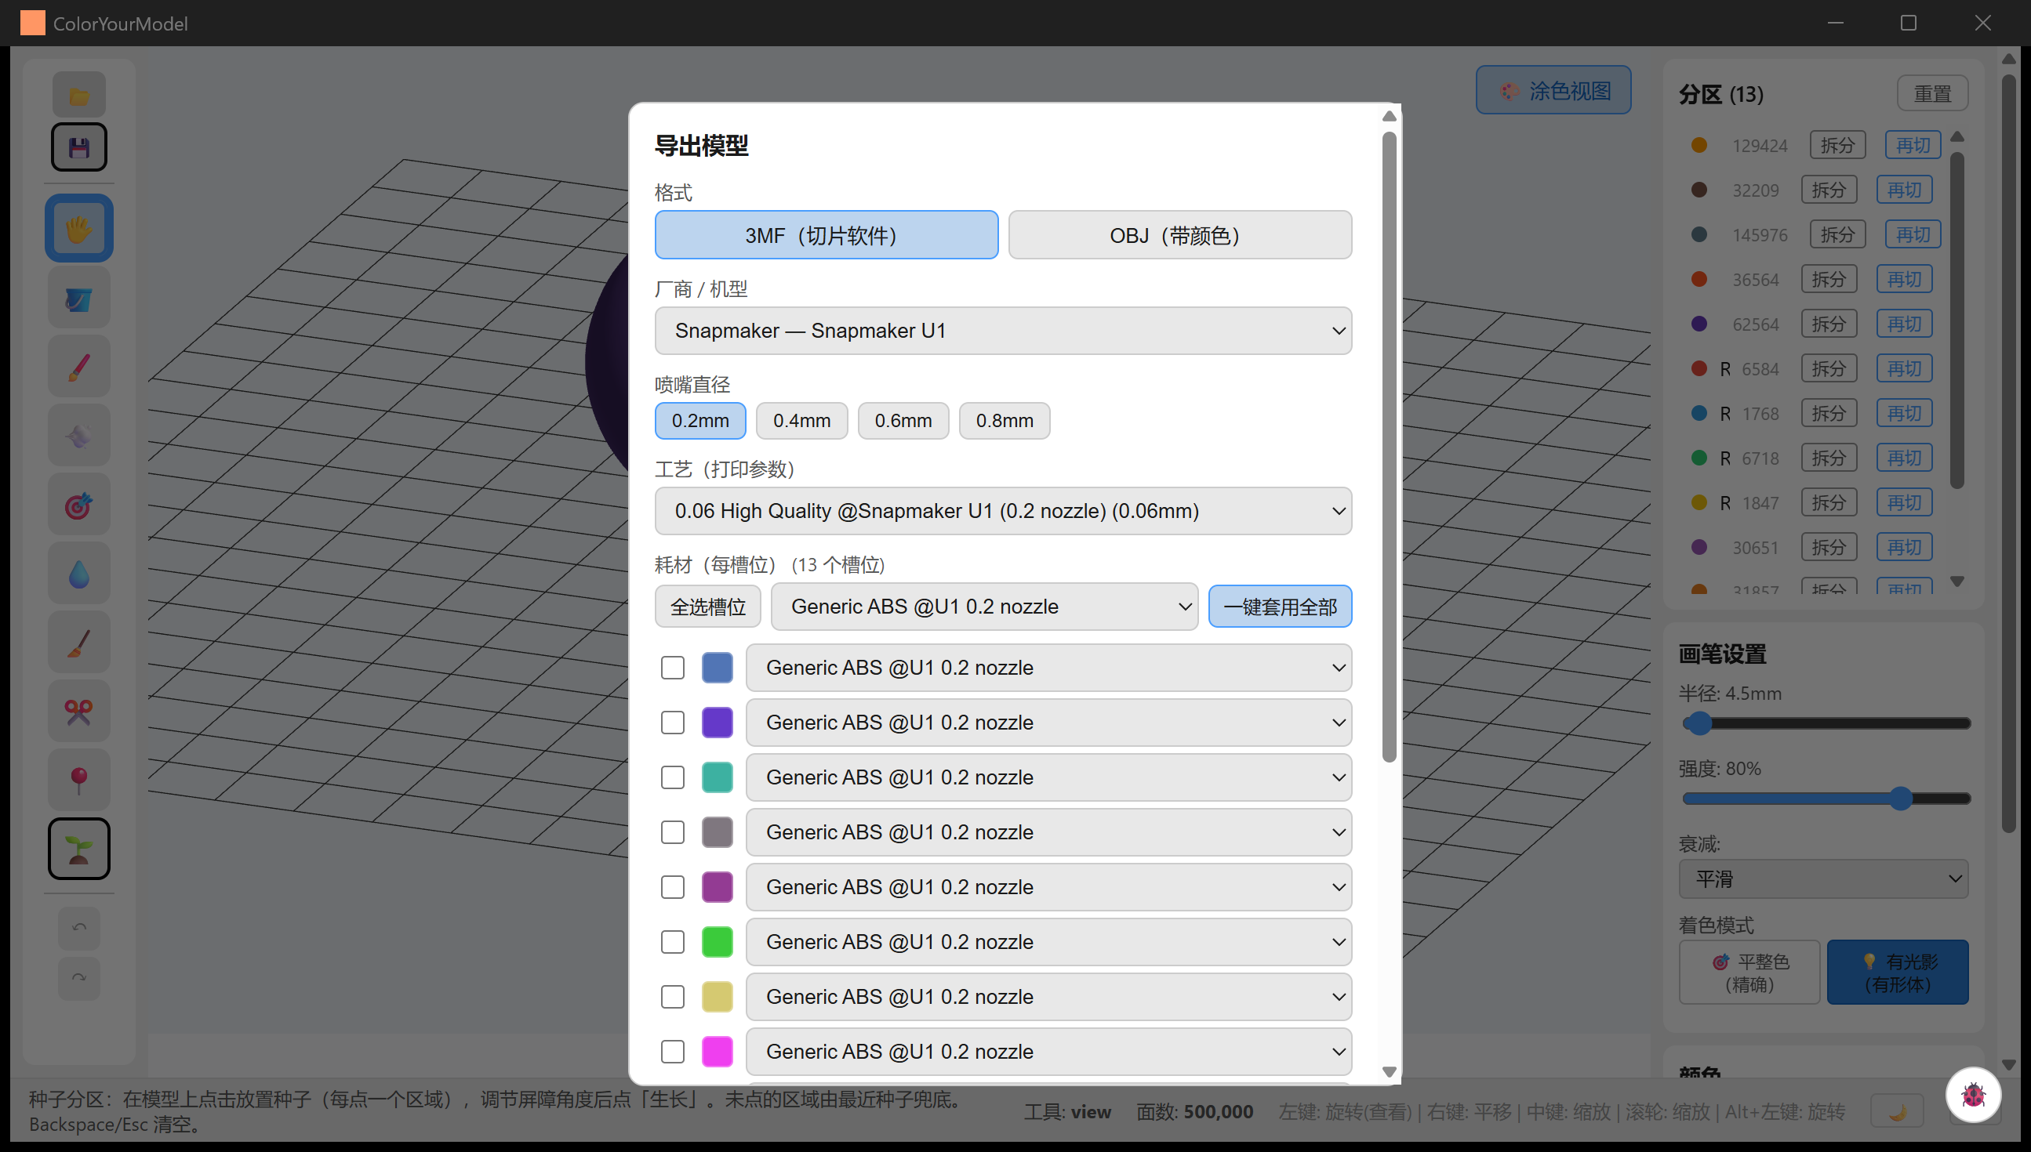Click the violet-purple swatch in filament list
This screenshot has height=1152, width=2031.
click(717, 723)
